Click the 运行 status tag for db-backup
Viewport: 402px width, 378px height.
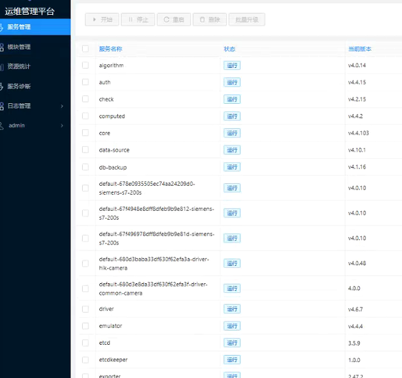(x=232, y=167)
